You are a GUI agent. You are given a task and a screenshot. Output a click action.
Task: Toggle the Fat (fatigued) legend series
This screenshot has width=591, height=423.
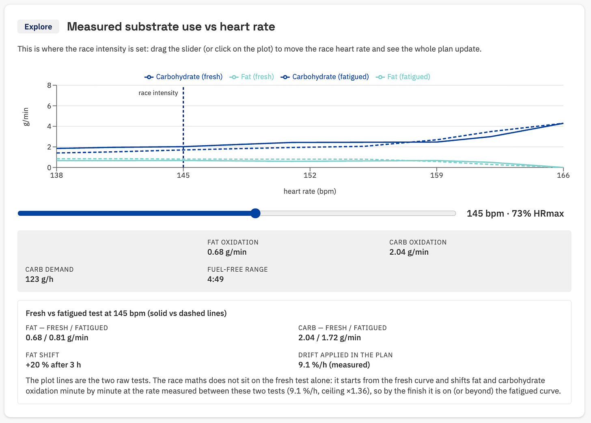(x=403, y=77)
